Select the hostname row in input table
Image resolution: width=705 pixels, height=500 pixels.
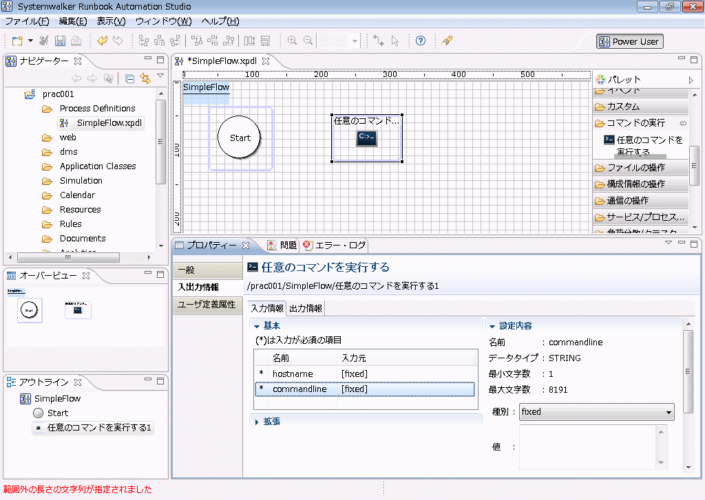pyautogui.click(x=365, y=373)
